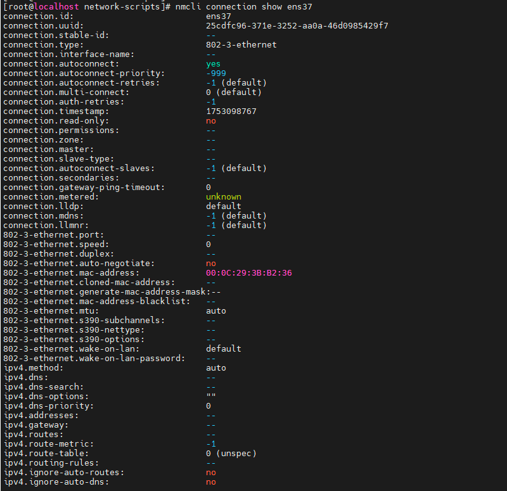This screenshot has width=507, height=491.
Task: Click the 'ens37' value of connection.id
Action: point(219,16)
